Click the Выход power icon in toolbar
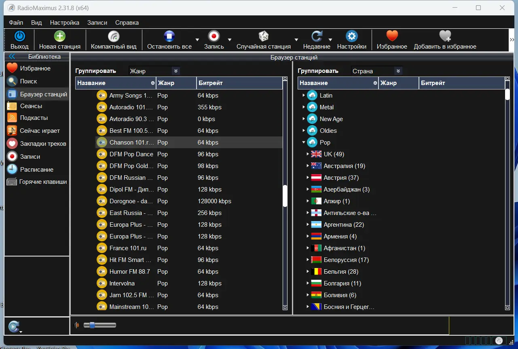This screenshot has height=349, width=518. tap(19, 36)
